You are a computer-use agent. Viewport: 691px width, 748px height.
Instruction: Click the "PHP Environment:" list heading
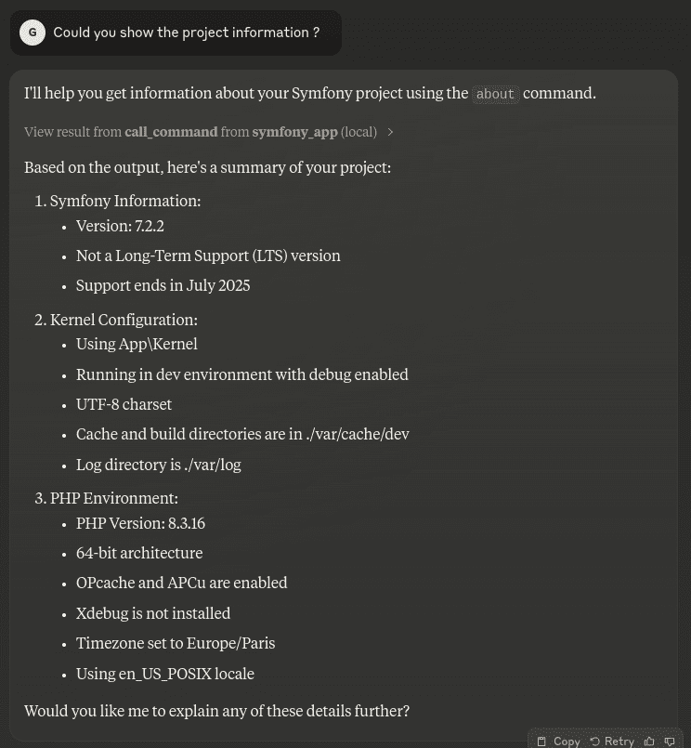pyautogui.click(x=114, y=498)
